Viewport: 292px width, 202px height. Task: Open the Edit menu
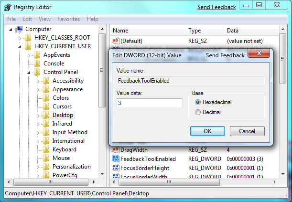point(27,19)
